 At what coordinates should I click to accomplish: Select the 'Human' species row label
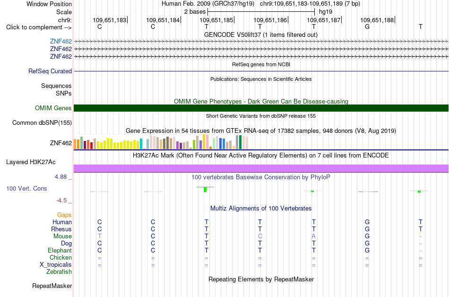click(x=62, y=222)
